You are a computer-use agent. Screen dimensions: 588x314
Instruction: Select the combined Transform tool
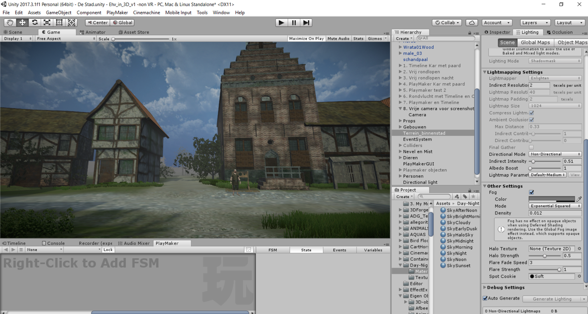coord(72,23)
